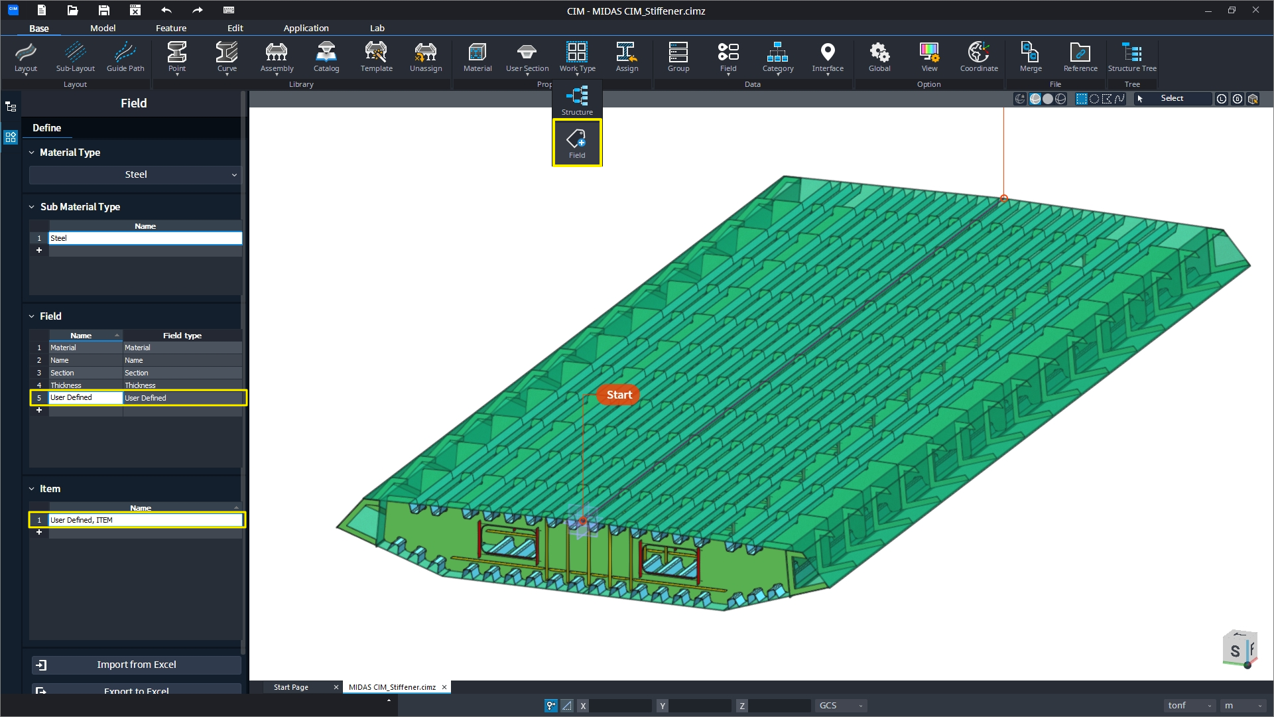Switch to the Start Page document tab
Image resolution: width=1274 pixels, height=717 pixels.
click(x=291, y=687)
